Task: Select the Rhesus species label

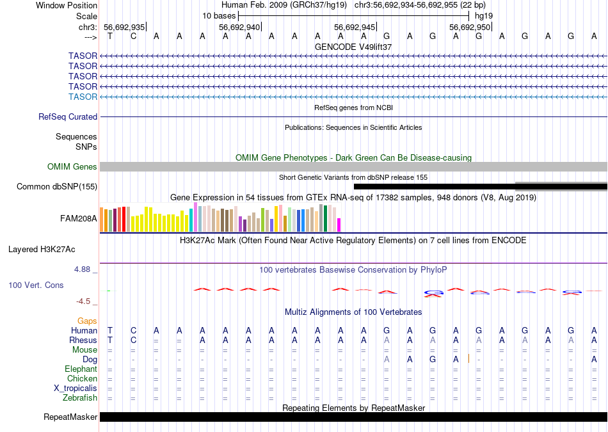Action: coord(83,340)
